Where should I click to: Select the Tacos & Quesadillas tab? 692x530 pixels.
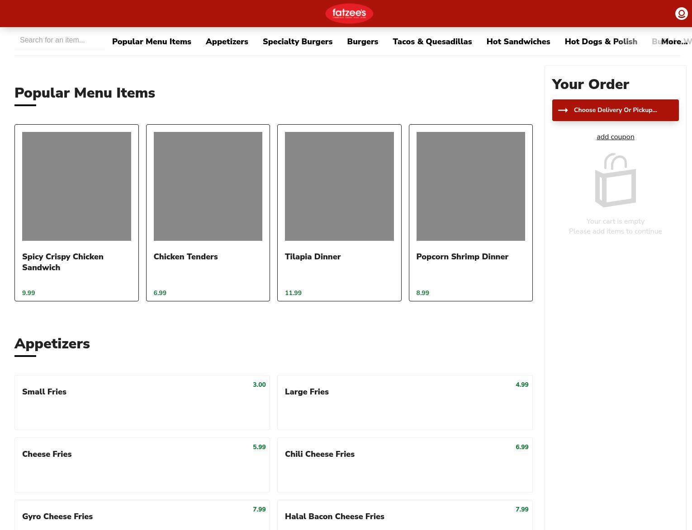[432, 42]
